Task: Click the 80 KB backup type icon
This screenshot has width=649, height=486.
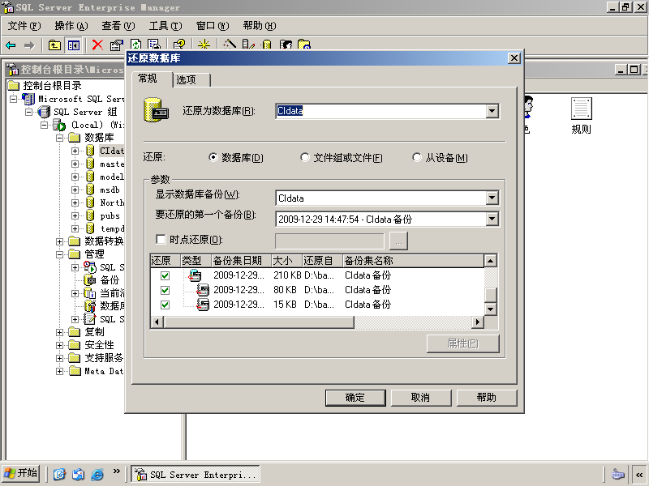Action: pyautogui.click(x=202, y=290)
